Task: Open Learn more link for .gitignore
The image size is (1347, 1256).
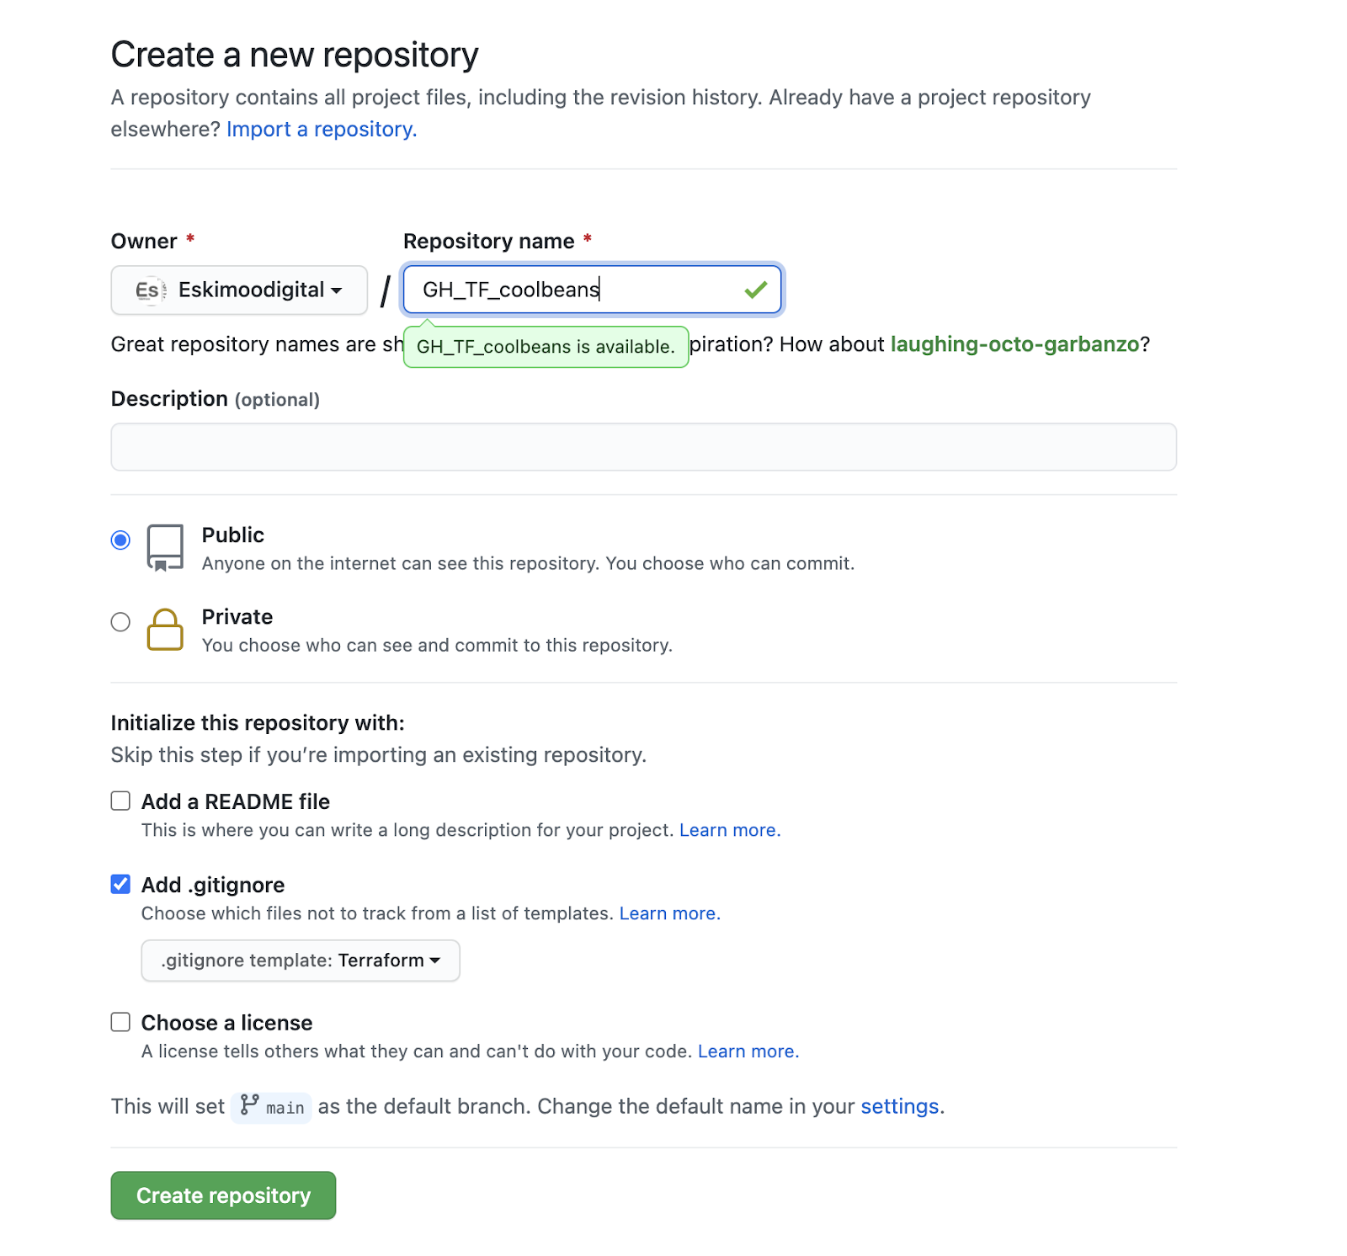Action: click(x=670, y=913)
